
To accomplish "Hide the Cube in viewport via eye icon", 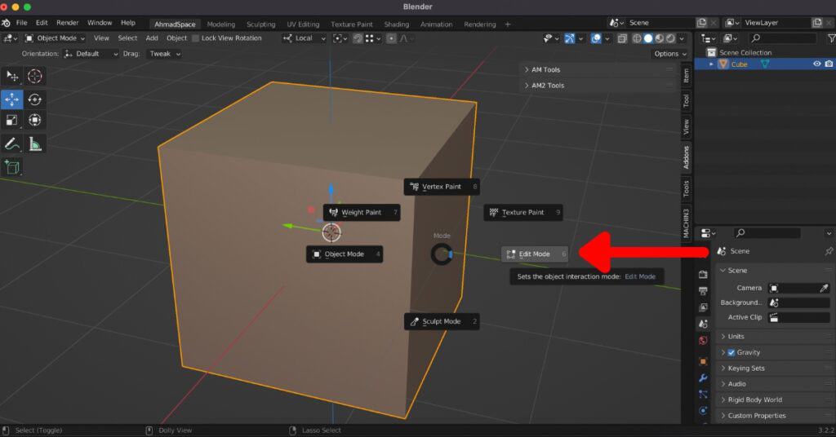I will (816, 64).
